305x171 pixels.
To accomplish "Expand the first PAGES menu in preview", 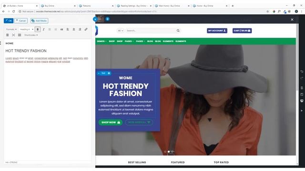I will [129, 41].
